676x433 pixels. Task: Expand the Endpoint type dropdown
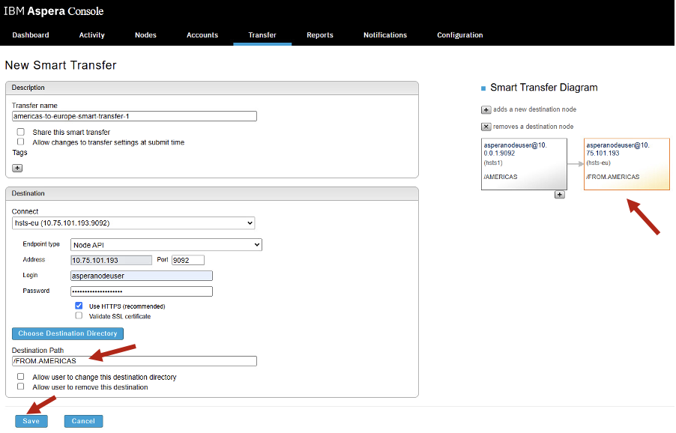(166, 245)
